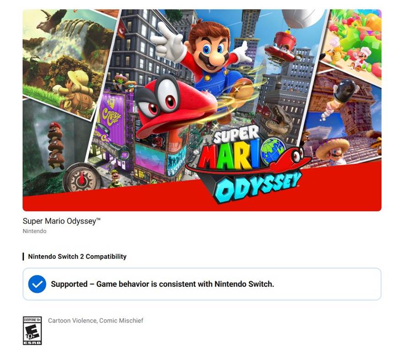Click the compass emblem in the banner corner

coord(82,177)
